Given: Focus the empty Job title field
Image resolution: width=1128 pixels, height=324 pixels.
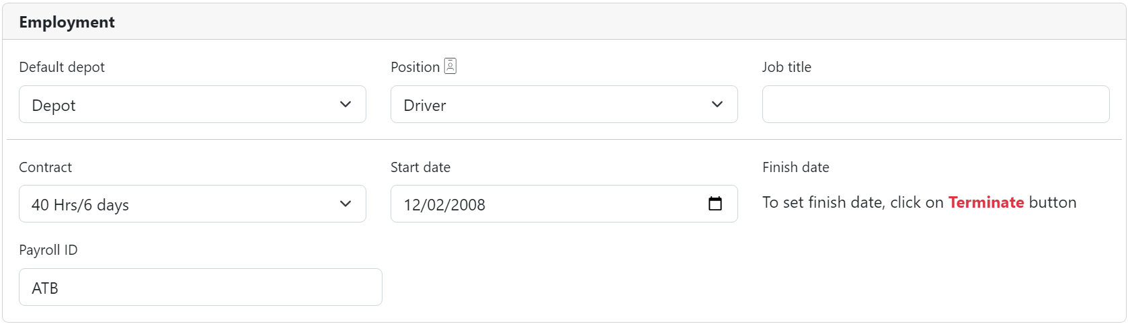Looking at the screenshot, I should pos(935,104).
